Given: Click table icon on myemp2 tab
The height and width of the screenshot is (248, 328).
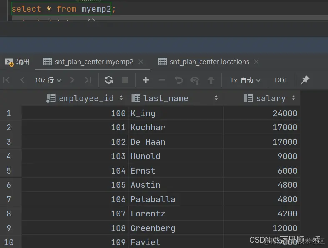Looking at the screenshot, I should click(47, 62).
